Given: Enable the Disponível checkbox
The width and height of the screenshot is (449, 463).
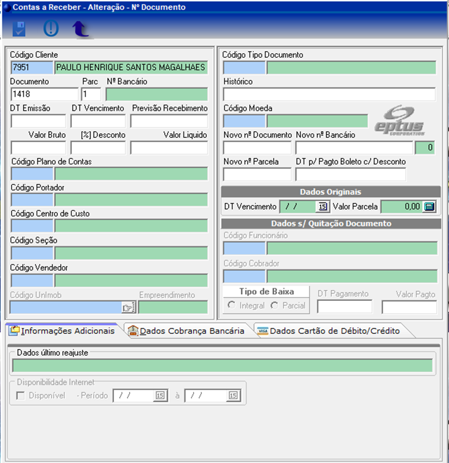Looking at the screenshot, I should pyautogui.click(x=21, y=396).
